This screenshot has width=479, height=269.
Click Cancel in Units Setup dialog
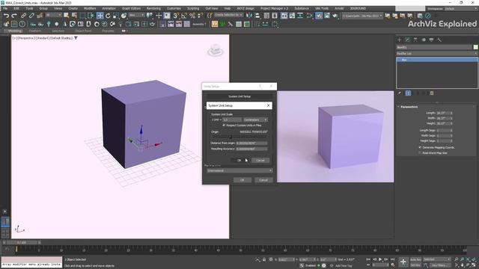point(263,180)
